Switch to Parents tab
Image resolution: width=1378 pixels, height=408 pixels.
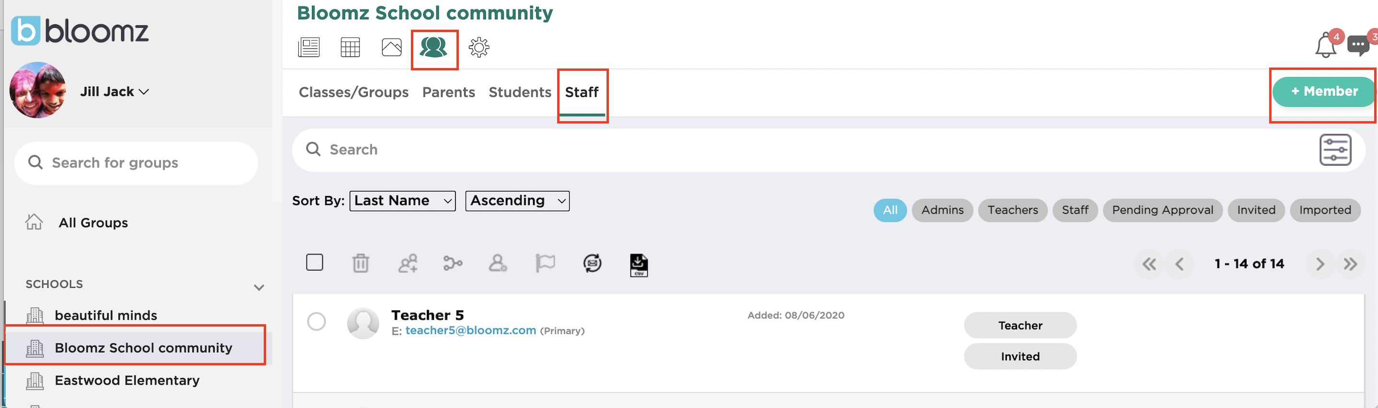[x=448, y=92]
